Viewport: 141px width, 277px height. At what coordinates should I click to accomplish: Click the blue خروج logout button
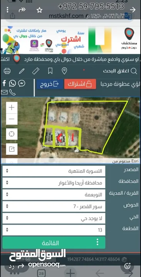click(50, 84)
